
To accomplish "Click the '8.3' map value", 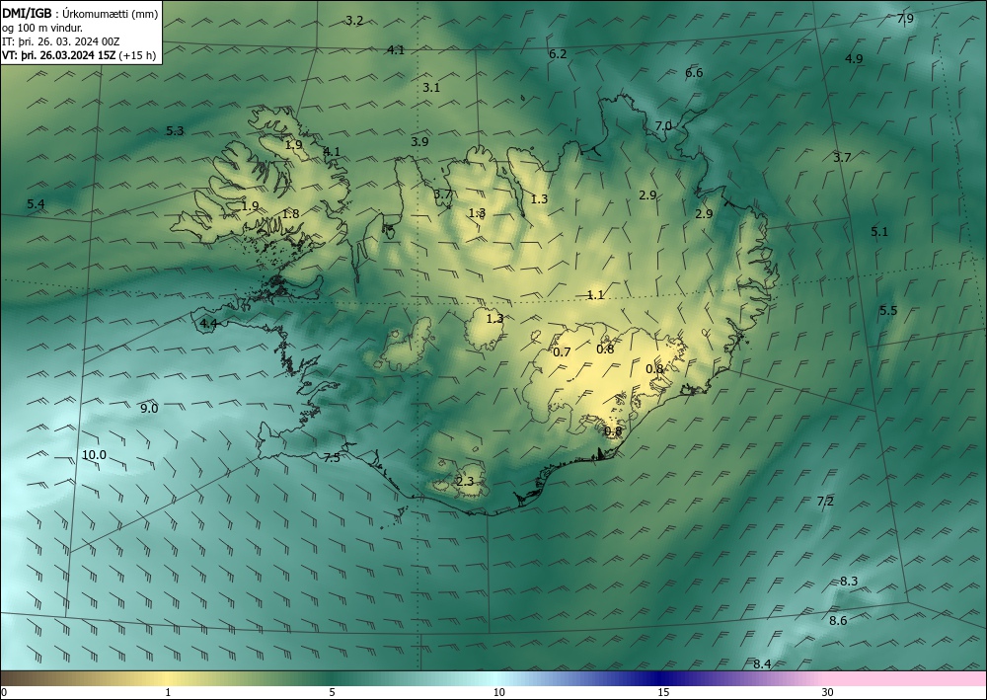I will (x=849, y=581).
